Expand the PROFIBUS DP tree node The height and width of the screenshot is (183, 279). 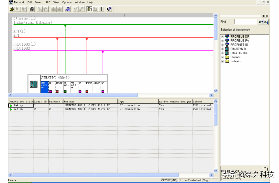coord(223,37)
